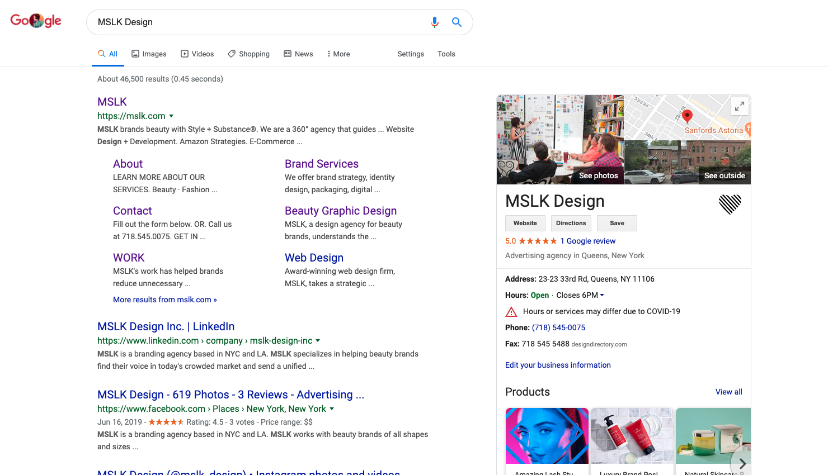This screenshot has height=475, width=828.
Task: Open See photos office thumbnail
Action: click(x=560, y=140)
